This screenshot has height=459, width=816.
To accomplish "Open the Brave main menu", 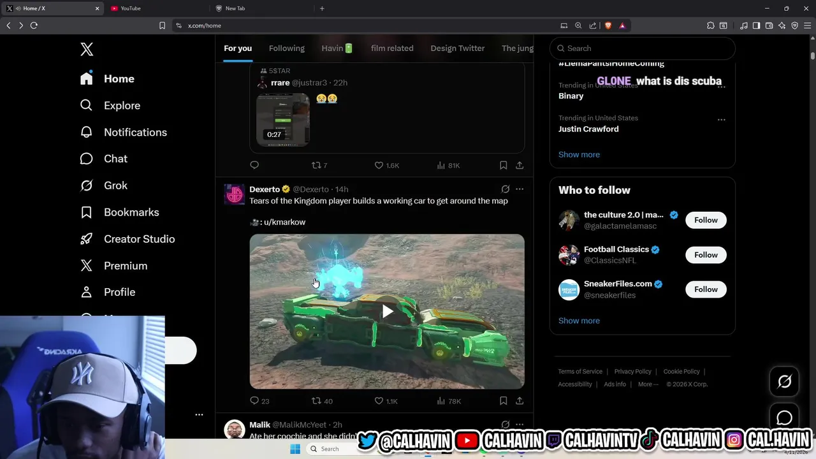I will coord(807,25).
